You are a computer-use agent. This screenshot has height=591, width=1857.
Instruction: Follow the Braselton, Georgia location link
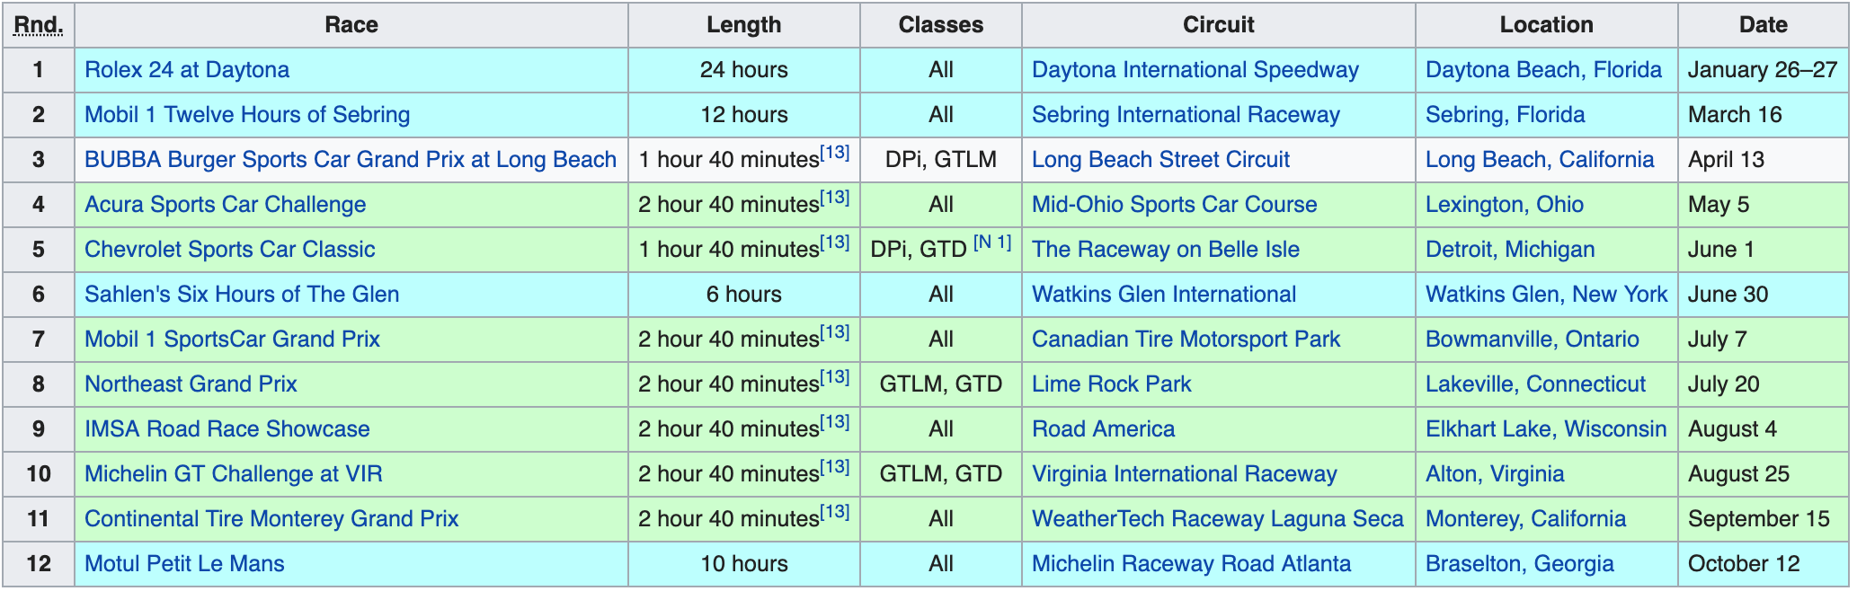click(1520, 564)
